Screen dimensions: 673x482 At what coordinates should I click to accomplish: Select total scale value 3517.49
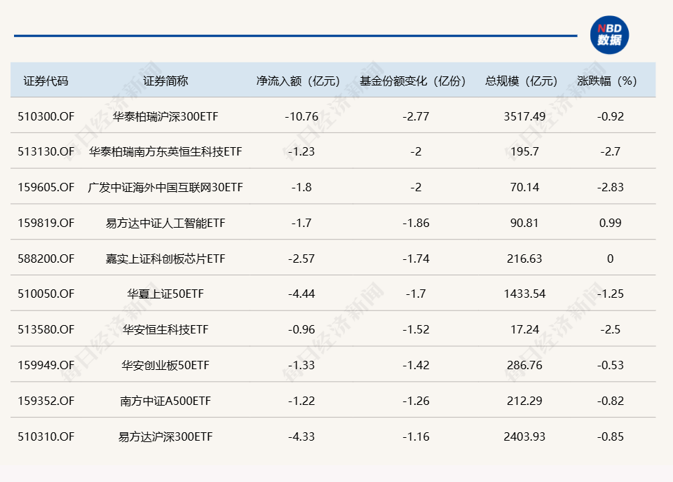524,116
